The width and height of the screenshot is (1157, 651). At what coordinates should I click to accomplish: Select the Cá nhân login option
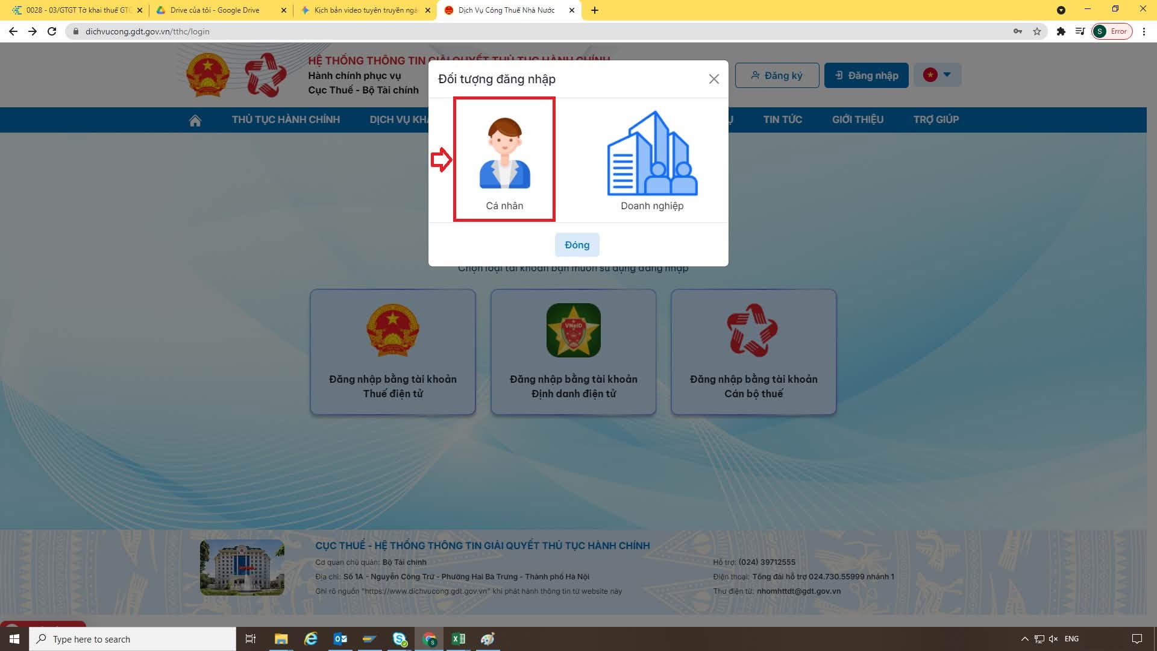(504, 160)
